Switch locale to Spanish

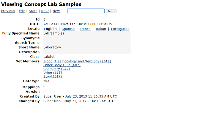(68, 29)
